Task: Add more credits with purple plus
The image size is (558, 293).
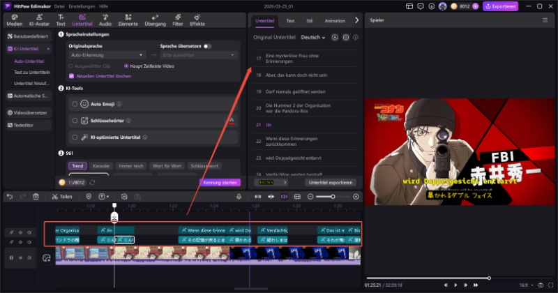Action: (475, 6)
